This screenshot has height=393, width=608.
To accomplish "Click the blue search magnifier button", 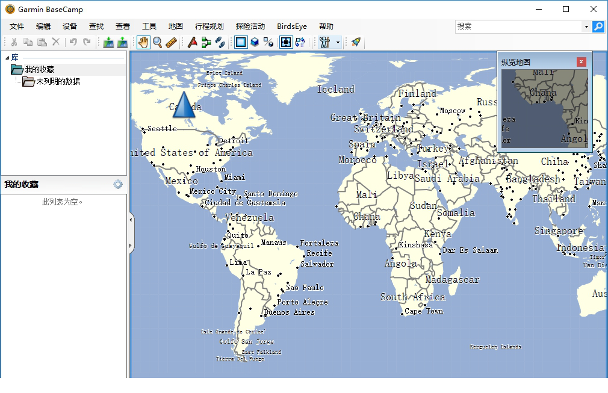I will 598,26.
